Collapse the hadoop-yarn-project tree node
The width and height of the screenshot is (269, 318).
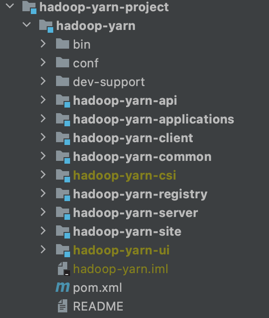point(10,6)
